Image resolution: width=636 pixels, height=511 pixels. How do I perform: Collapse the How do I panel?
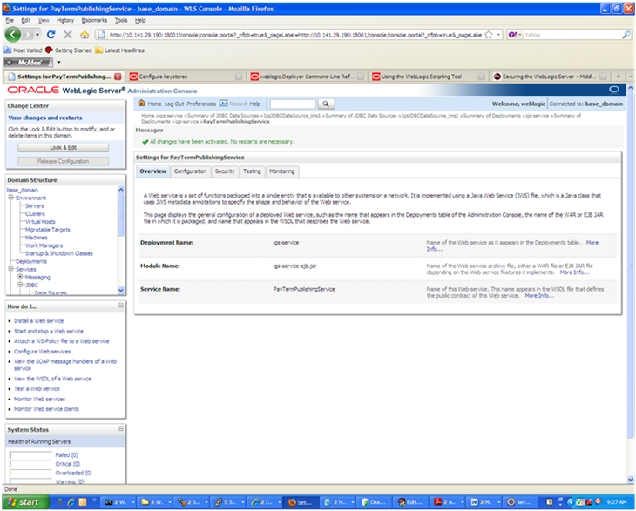point(121,306)
